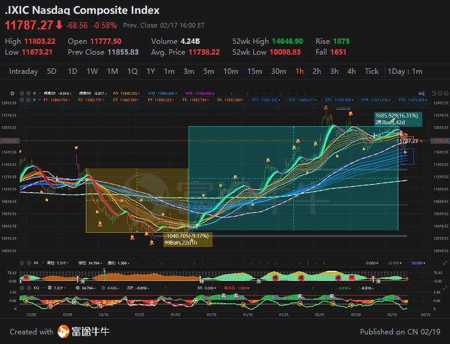
Task: Toggle visibility of first indicator row
Action: pos(22,94)
